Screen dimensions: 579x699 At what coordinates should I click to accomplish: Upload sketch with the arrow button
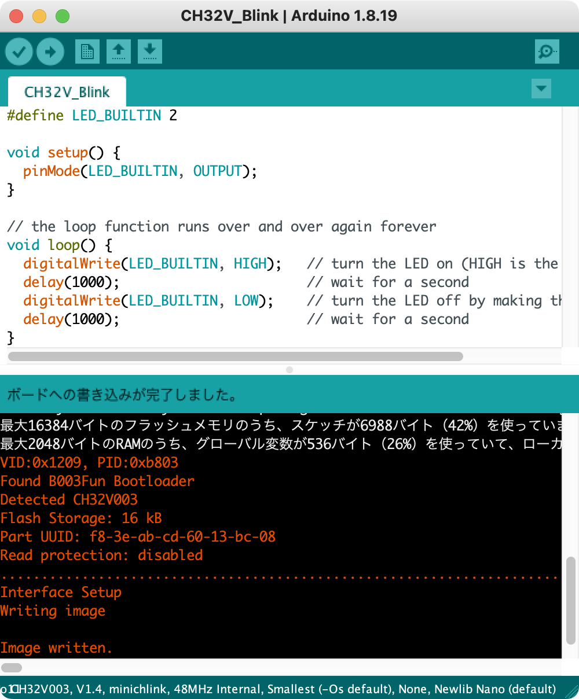click(x=50, y=52)
